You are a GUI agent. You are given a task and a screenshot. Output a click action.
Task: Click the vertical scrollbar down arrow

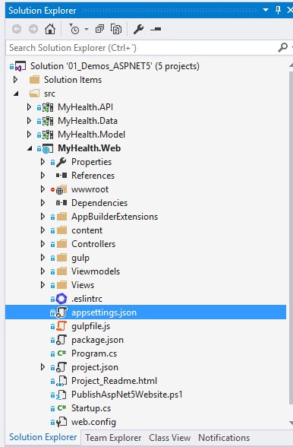click(291, 422)
